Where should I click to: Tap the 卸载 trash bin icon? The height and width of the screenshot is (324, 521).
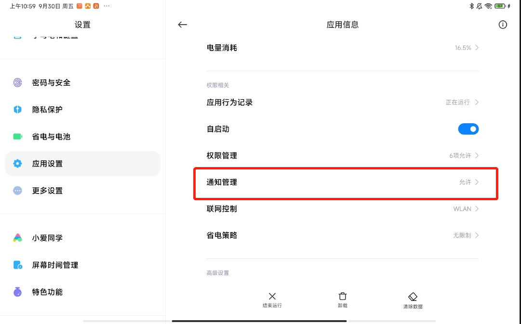(x=343, y=296)
